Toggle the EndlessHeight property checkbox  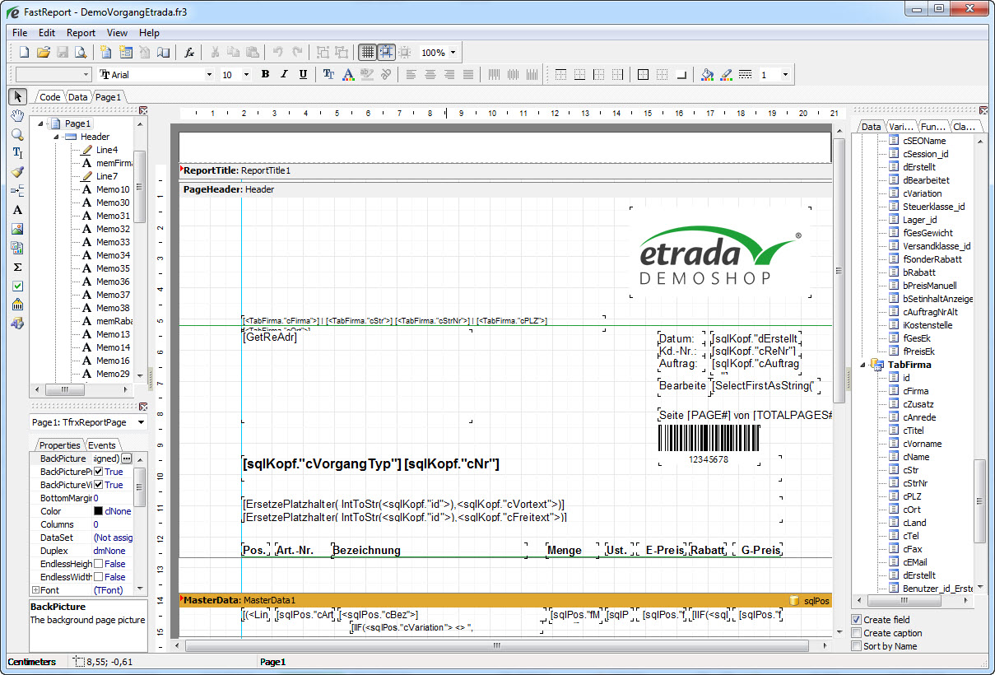98,564
